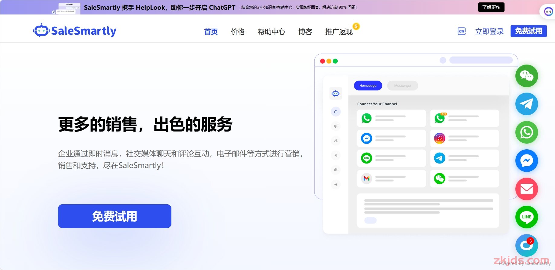Open the 价格 pricing page
The height and width of the screenshot is (270, 555).
coord(238,32)
